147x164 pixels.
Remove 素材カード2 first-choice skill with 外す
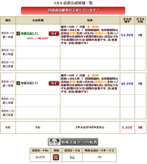pyautogui.click(x=54, y=83)
